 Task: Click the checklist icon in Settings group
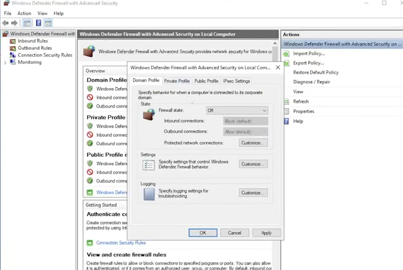click(149, 165)
